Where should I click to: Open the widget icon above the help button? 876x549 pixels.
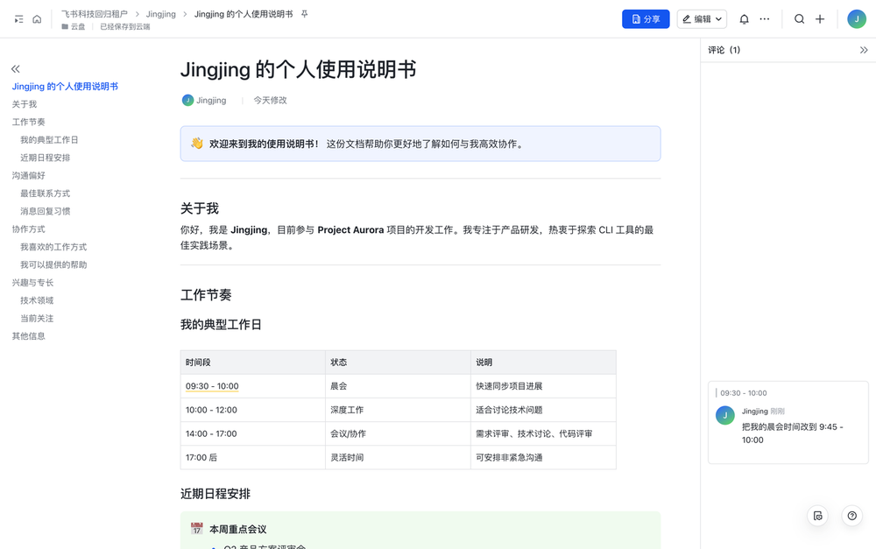point(817,516)
